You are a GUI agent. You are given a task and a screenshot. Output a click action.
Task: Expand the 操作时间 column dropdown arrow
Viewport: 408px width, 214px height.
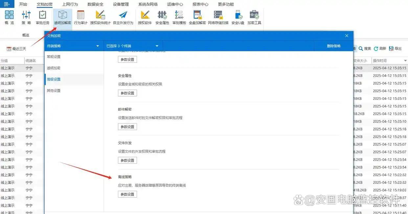[405, 61]
